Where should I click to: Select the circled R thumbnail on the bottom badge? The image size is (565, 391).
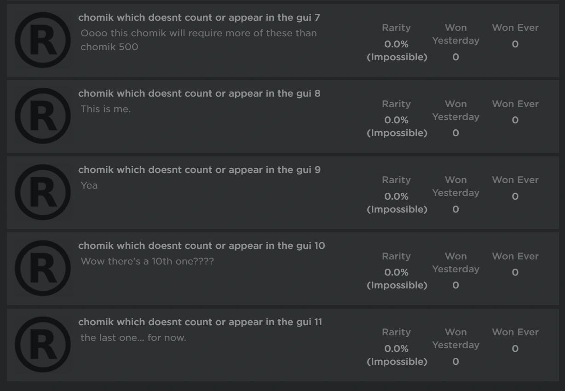43,344
